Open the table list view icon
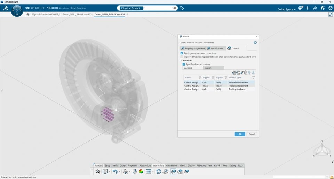334x179 pixels. point(149,172)
